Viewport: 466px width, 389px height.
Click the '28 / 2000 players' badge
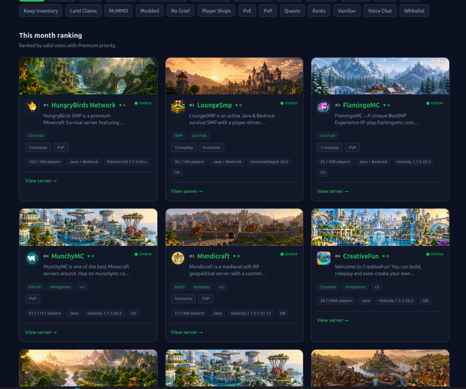337,301
